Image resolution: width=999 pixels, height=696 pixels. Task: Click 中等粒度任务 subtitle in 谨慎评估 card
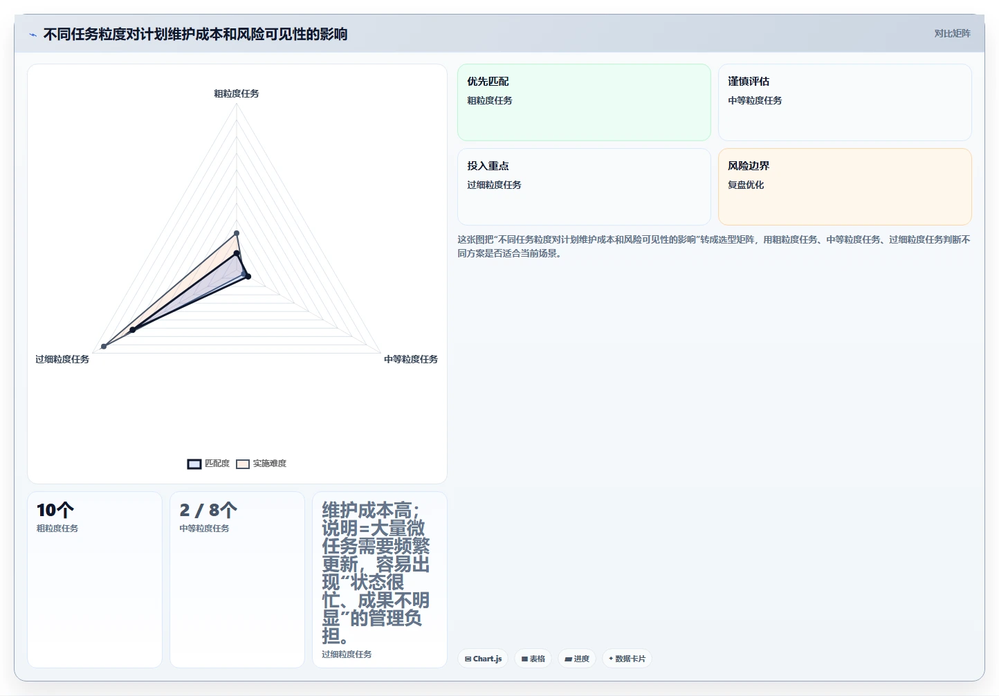pos(755,100)
